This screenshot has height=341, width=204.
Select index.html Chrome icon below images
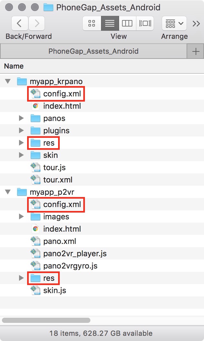(x=36, y=229)
